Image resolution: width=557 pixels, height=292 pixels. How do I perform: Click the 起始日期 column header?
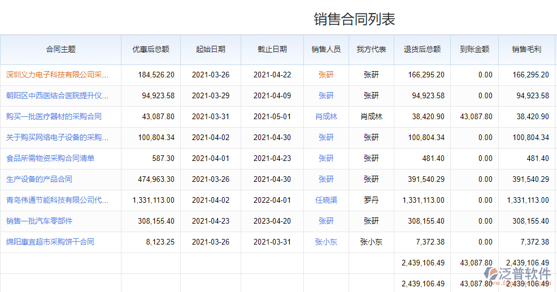click(x=211, y=50)
